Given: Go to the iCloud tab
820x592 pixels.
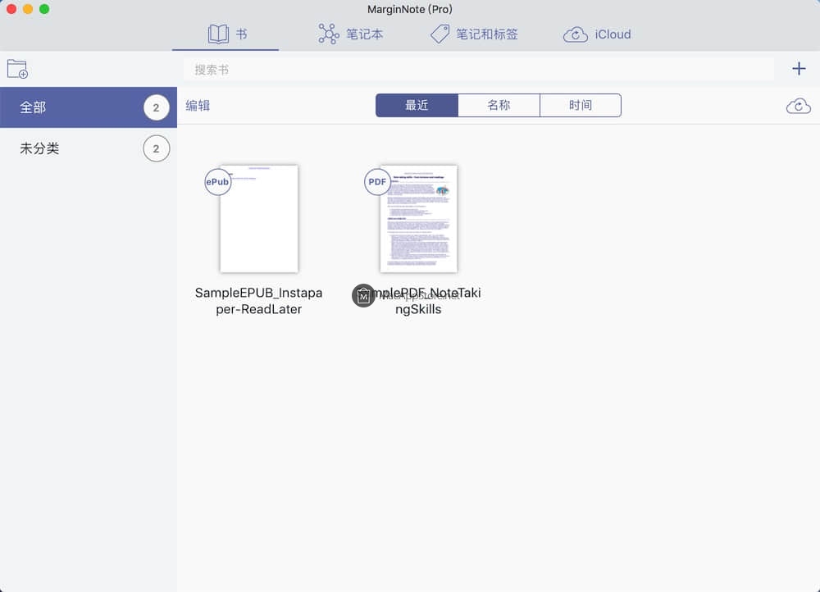Looking at the screenshot, I should pyautogui.click(x=597, y=34).
